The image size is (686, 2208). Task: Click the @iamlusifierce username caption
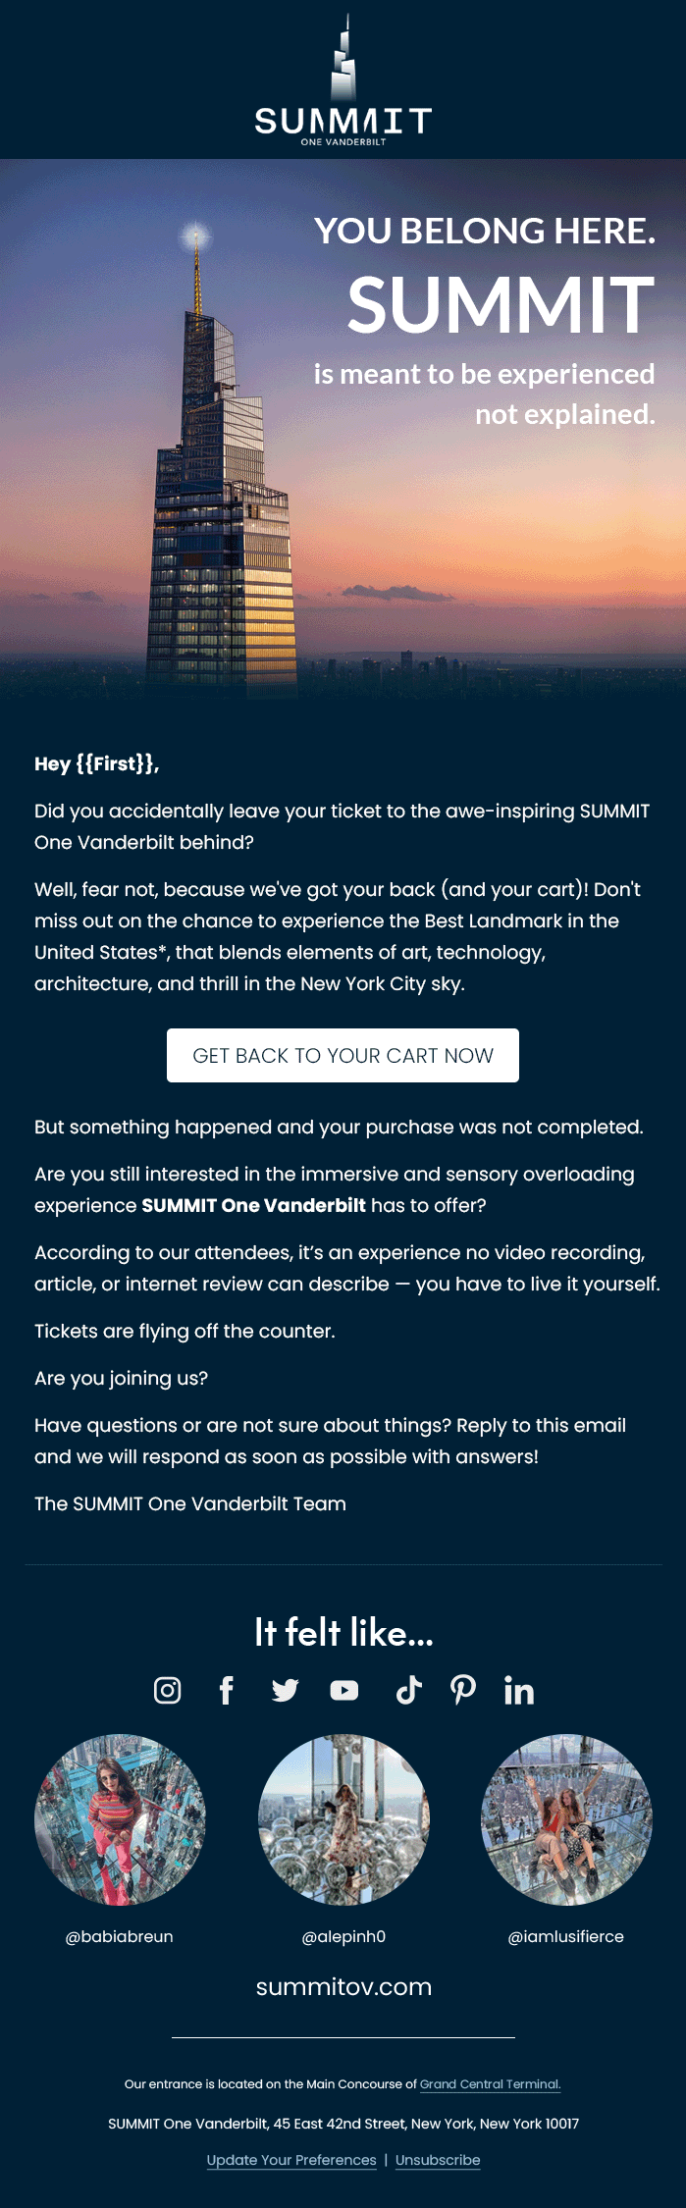coord(566,1936)
